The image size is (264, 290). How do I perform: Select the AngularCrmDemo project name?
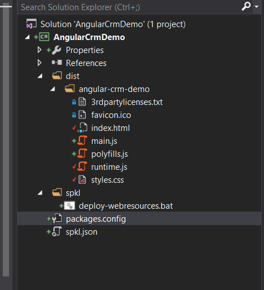(x=89, y=37)
